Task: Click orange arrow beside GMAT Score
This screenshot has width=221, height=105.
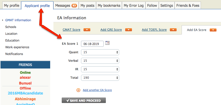Action: coord(87,30)
